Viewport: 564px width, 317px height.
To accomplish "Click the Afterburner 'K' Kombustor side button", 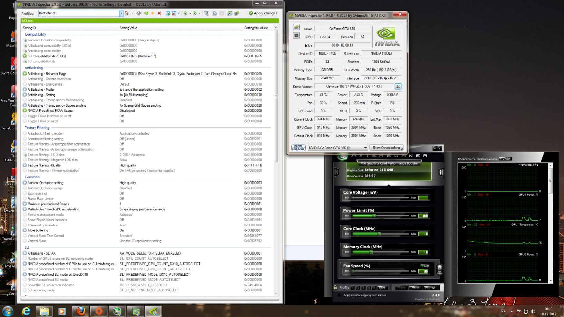I will click(x=337, y=172).
